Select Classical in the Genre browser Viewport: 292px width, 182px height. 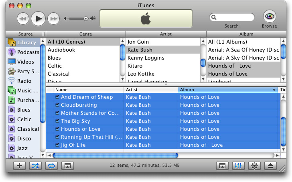[83, 74]
